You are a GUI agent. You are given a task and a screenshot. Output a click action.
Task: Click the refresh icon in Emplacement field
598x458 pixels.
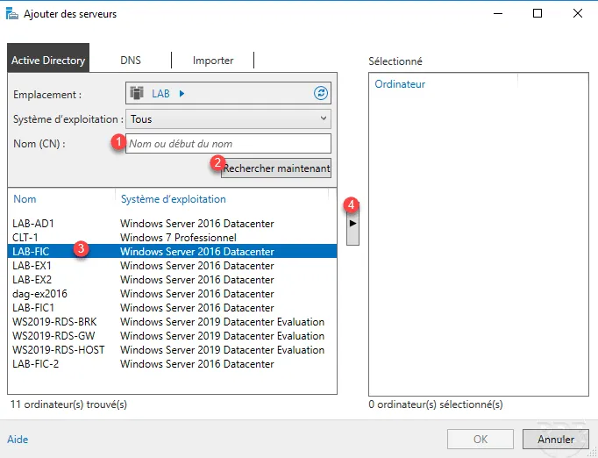pyautogui.click(x=320, y=93)
